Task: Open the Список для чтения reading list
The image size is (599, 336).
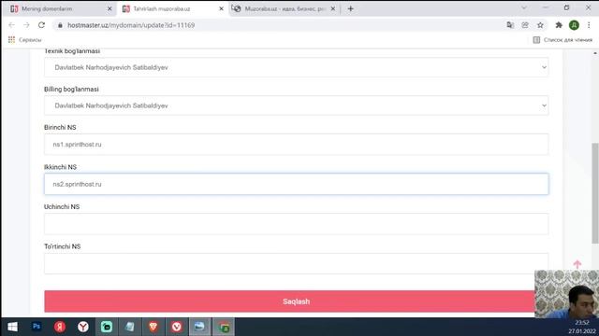Action: pyautogui.click(x=562, y=39)
